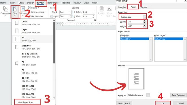Screen dimensions: 187x105
Task: Adjust the Spacing After spinner
Action: tap(93, 16)
